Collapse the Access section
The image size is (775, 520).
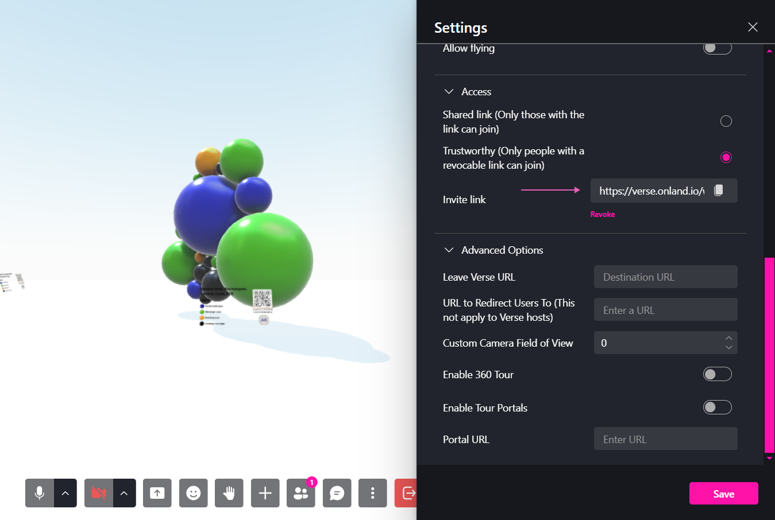pos(449,91)
